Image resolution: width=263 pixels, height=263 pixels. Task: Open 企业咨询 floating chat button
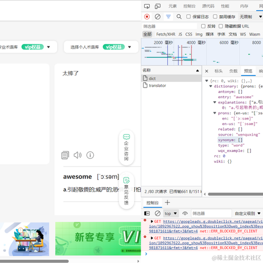(x=126, y=148)
